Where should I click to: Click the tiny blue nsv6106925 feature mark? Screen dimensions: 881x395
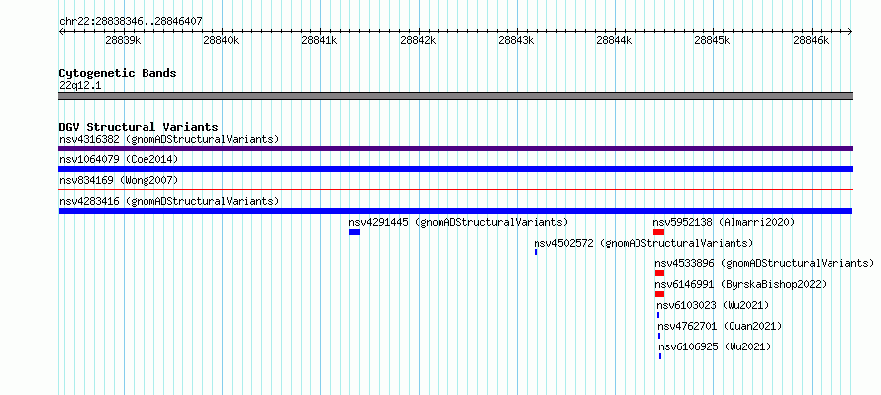click(x=660, y=356)
